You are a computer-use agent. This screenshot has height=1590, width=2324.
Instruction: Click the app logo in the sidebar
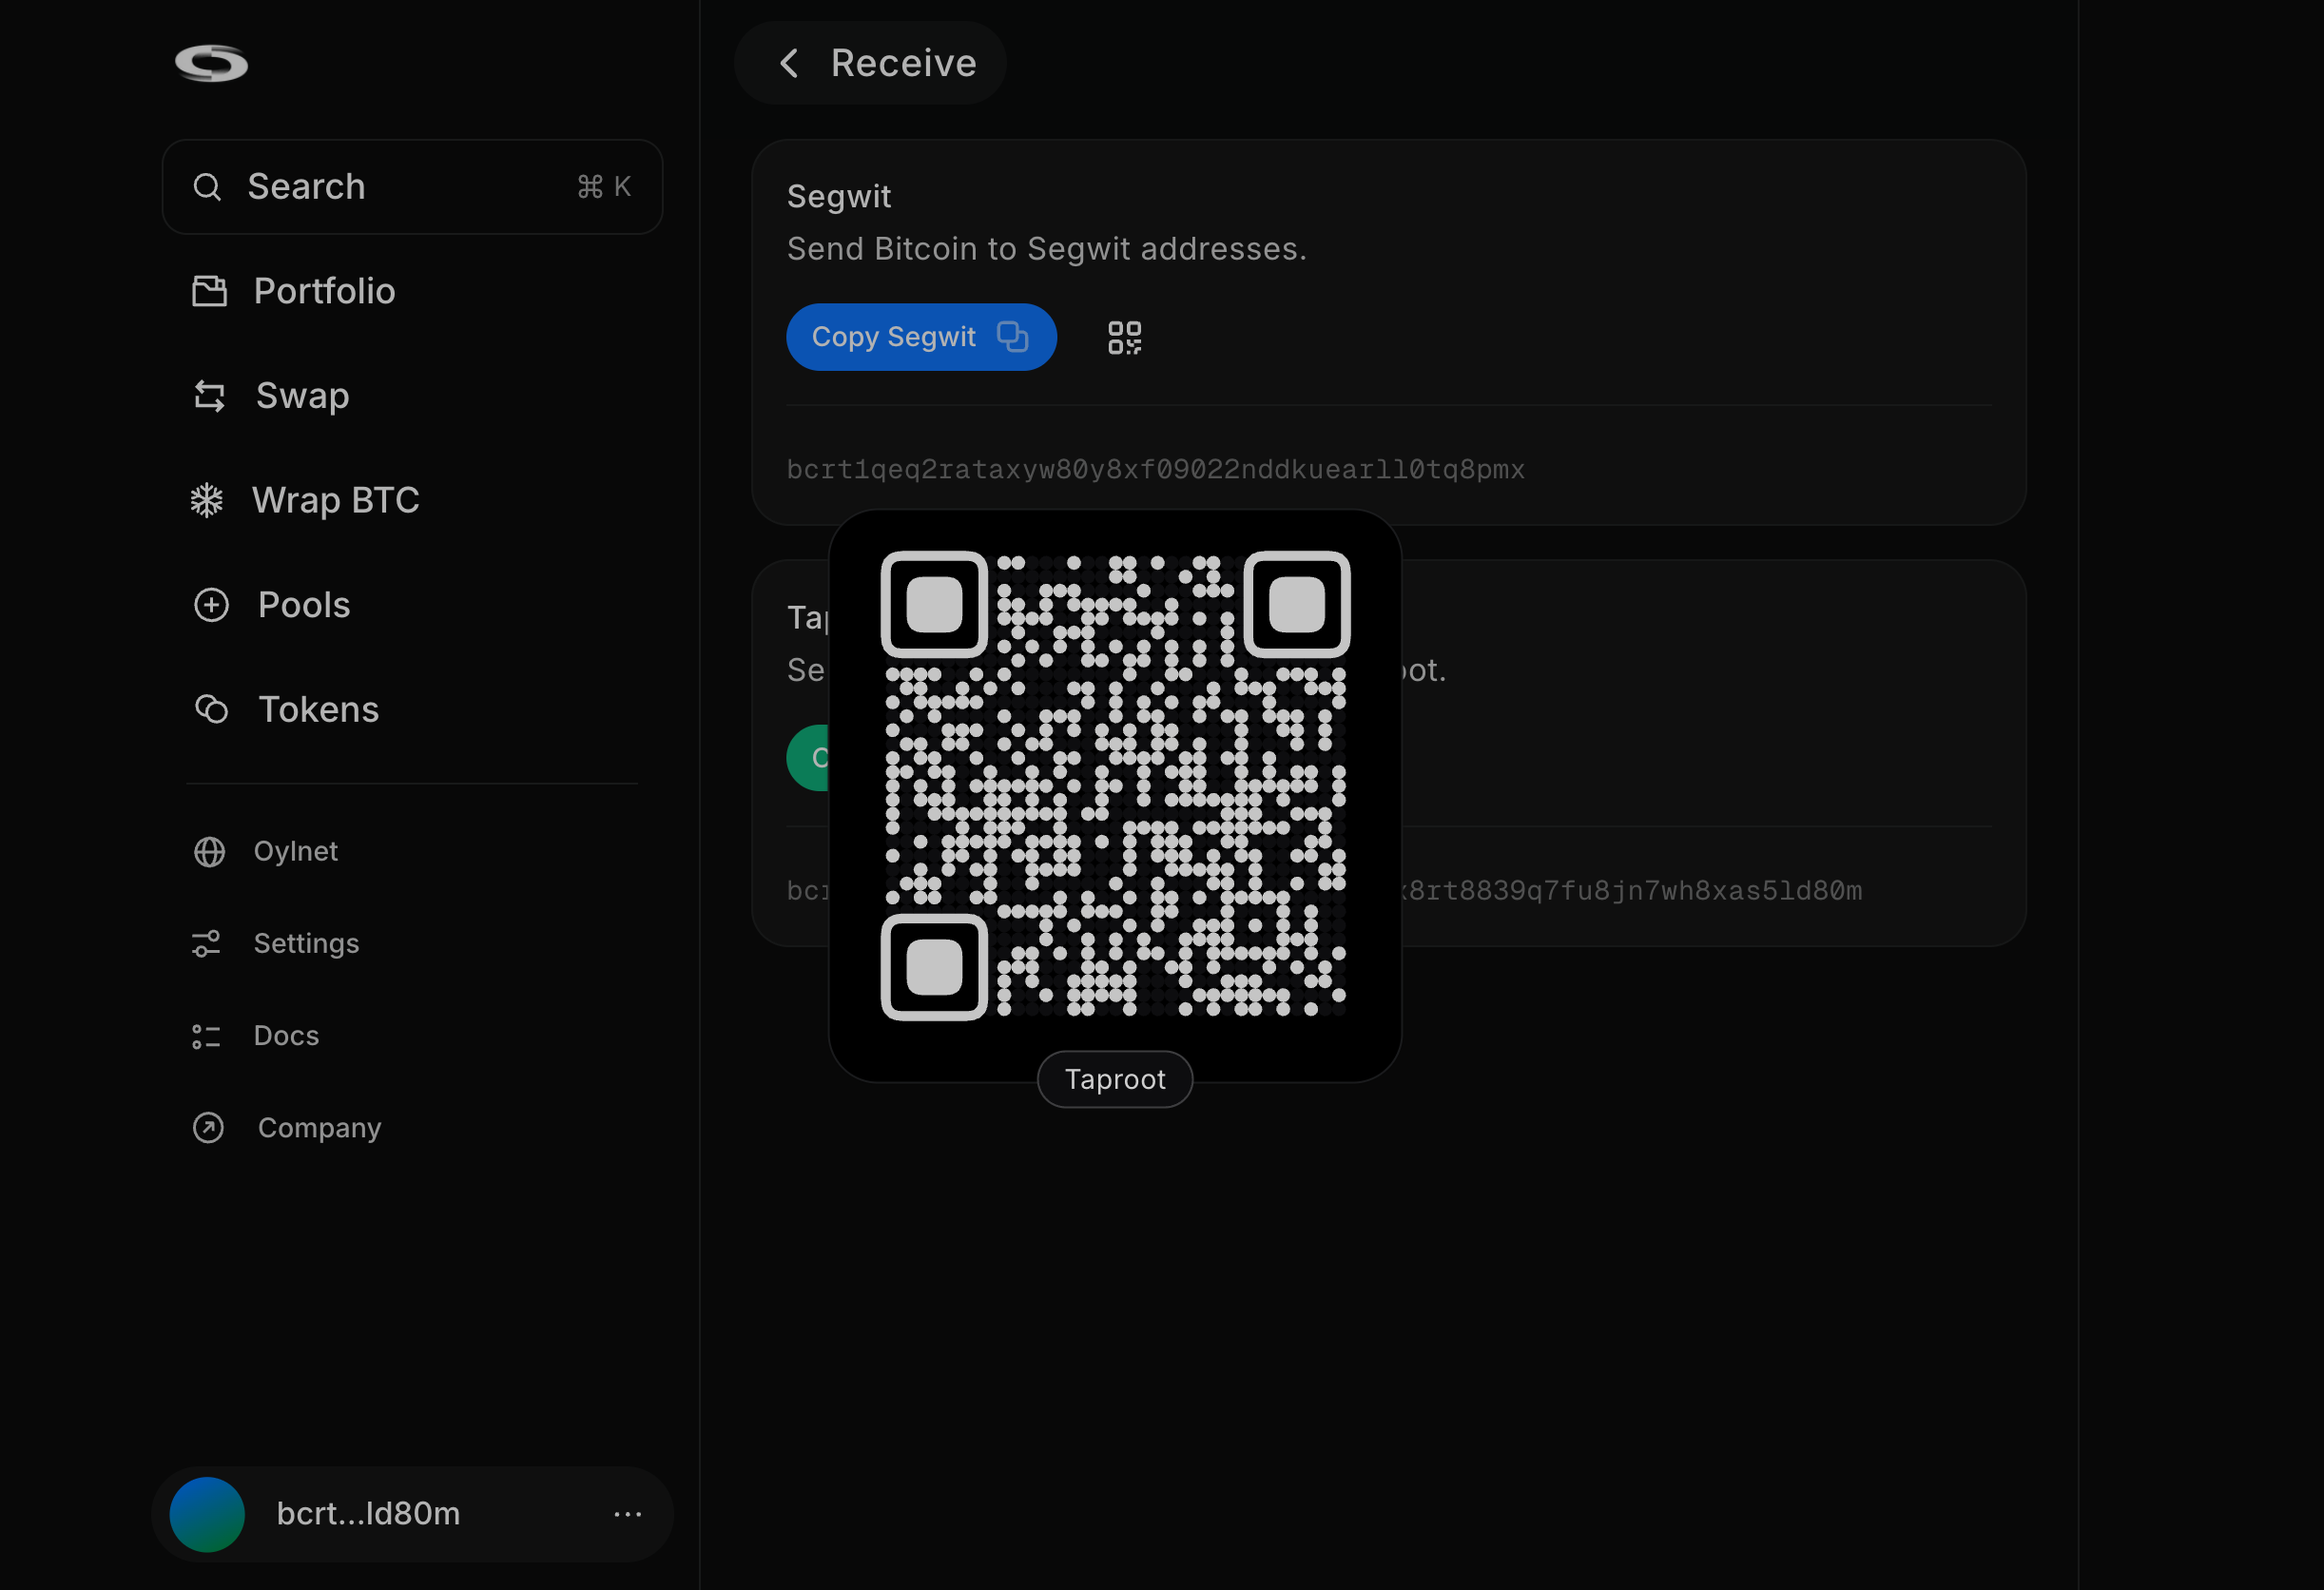pyautogui.click(x=211, y=64)
